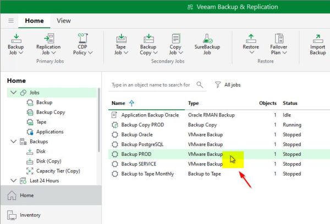Screen dimensions: 330x224
Task: Click Running status of Backup Copy PROD
Action: [x=292, y=125]
